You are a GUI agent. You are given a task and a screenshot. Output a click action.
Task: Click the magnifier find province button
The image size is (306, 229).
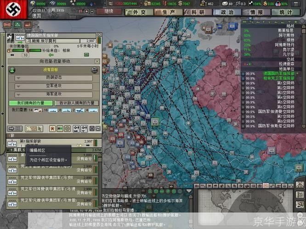300,204
